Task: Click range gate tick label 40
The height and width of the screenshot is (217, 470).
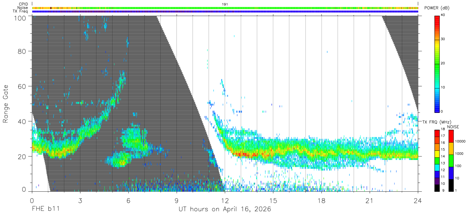Action: [x=21, y=121]
